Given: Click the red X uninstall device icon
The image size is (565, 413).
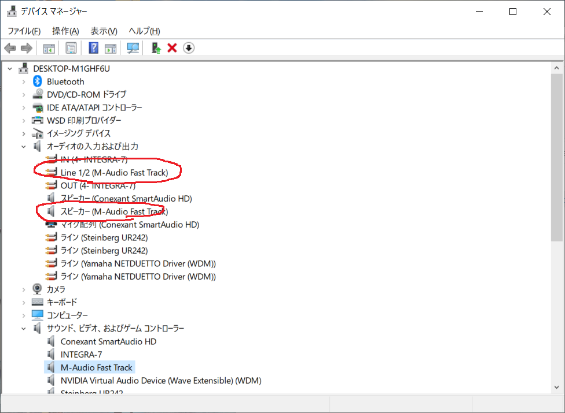Looking at the screenshot, I should coord(173,48).
